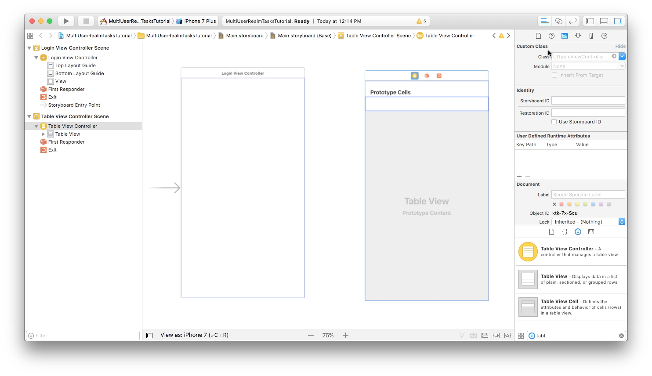Collapse Table View Controller Scene
The width and height of the screenshot is (652, 376).
tap(29, 116)
